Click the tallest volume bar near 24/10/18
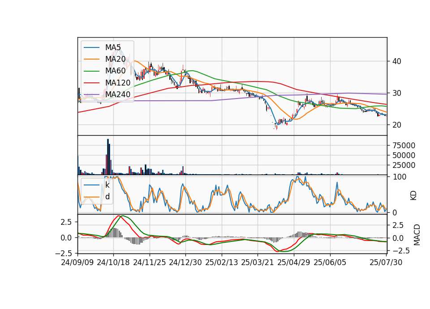 (108, 157)
